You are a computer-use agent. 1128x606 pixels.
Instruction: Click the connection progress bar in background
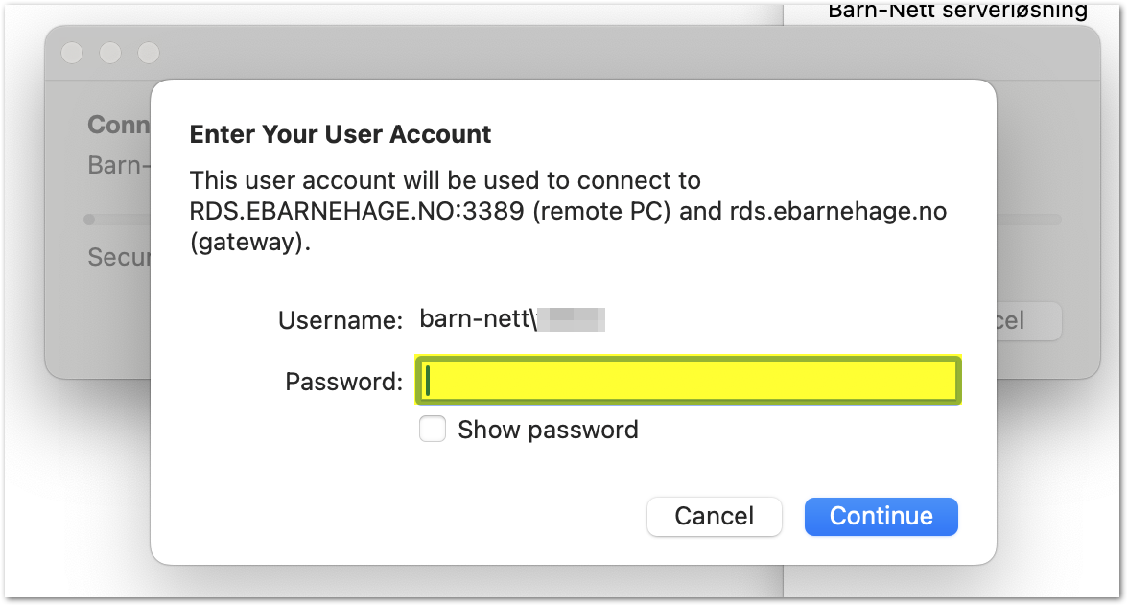1028,219
